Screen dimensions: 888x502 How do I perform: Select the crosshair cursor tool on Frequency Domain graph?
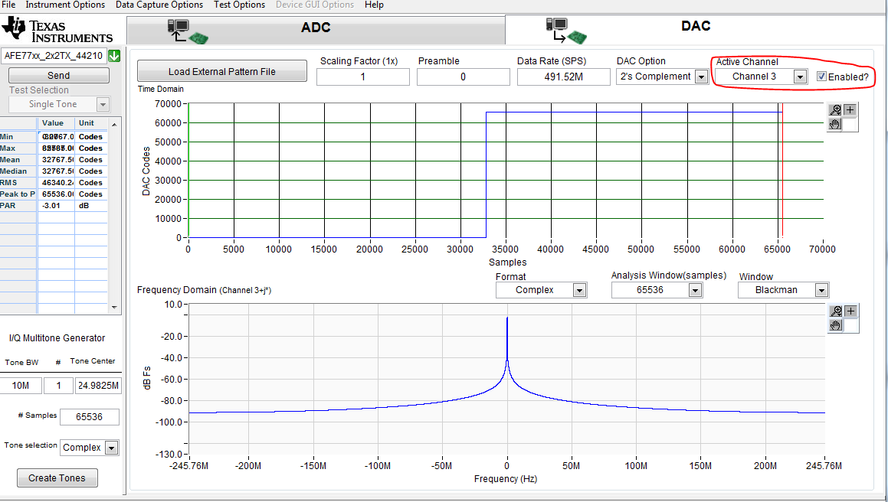[850, 311]
